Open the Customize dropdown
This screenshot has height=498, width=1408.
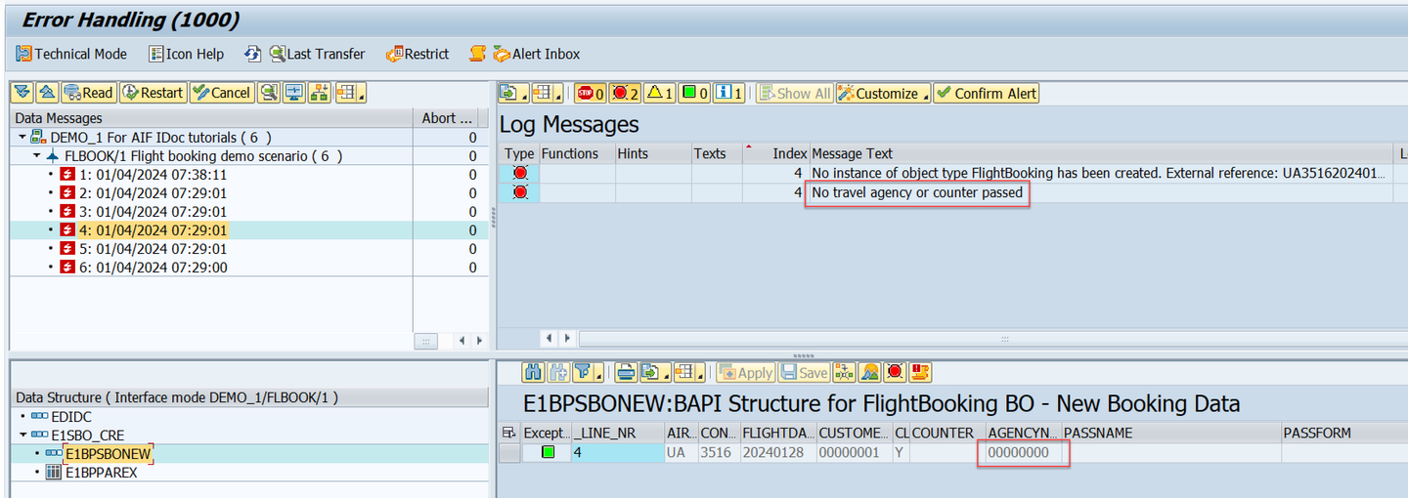coord(883,93)
